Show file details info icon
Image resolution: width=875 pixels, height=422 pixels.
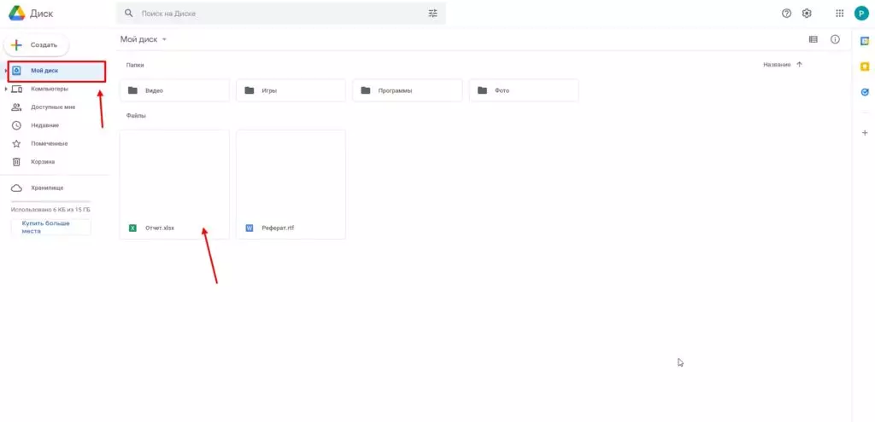tap(836, 39)
